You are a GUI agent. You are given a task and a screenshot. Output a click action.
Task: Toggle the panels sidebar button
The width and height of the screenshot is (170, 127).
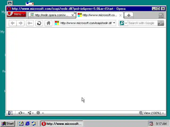10,113
